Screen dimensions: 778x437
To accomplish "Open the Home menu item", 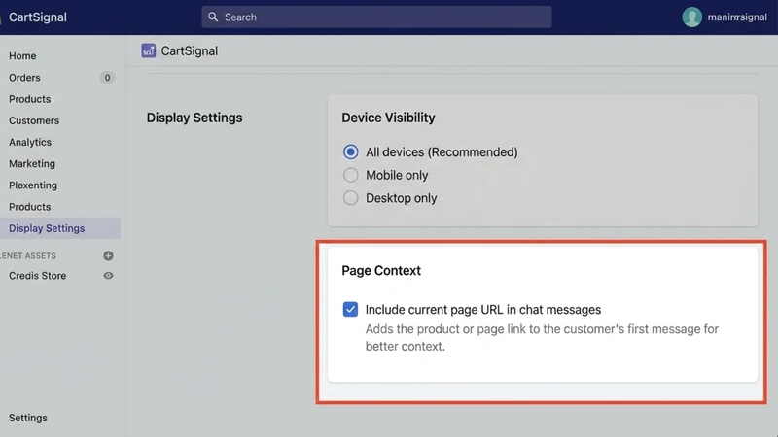I will [x=22, y=56].
